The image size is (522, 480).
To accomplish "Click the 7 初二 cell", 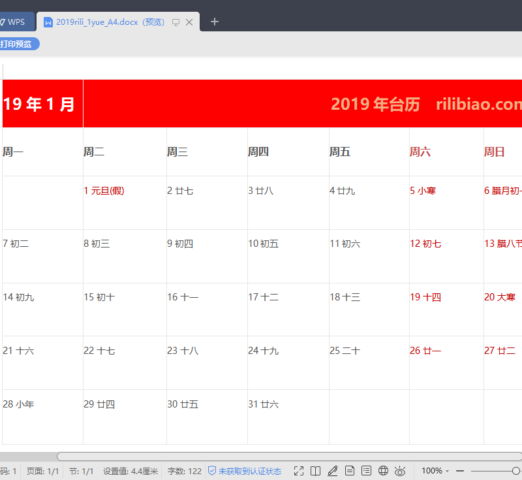I will 42,256.
